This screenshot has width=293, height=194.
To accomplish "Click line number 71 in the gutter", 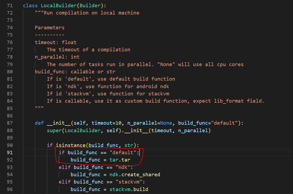I will [x=10, y=6].
